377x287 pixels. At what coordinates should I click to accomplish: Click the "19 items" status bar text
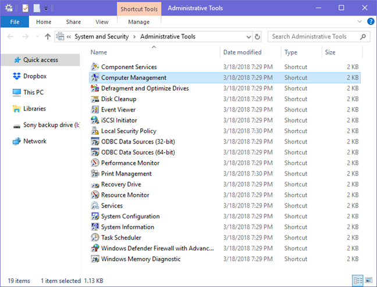(x=19, y=281)
